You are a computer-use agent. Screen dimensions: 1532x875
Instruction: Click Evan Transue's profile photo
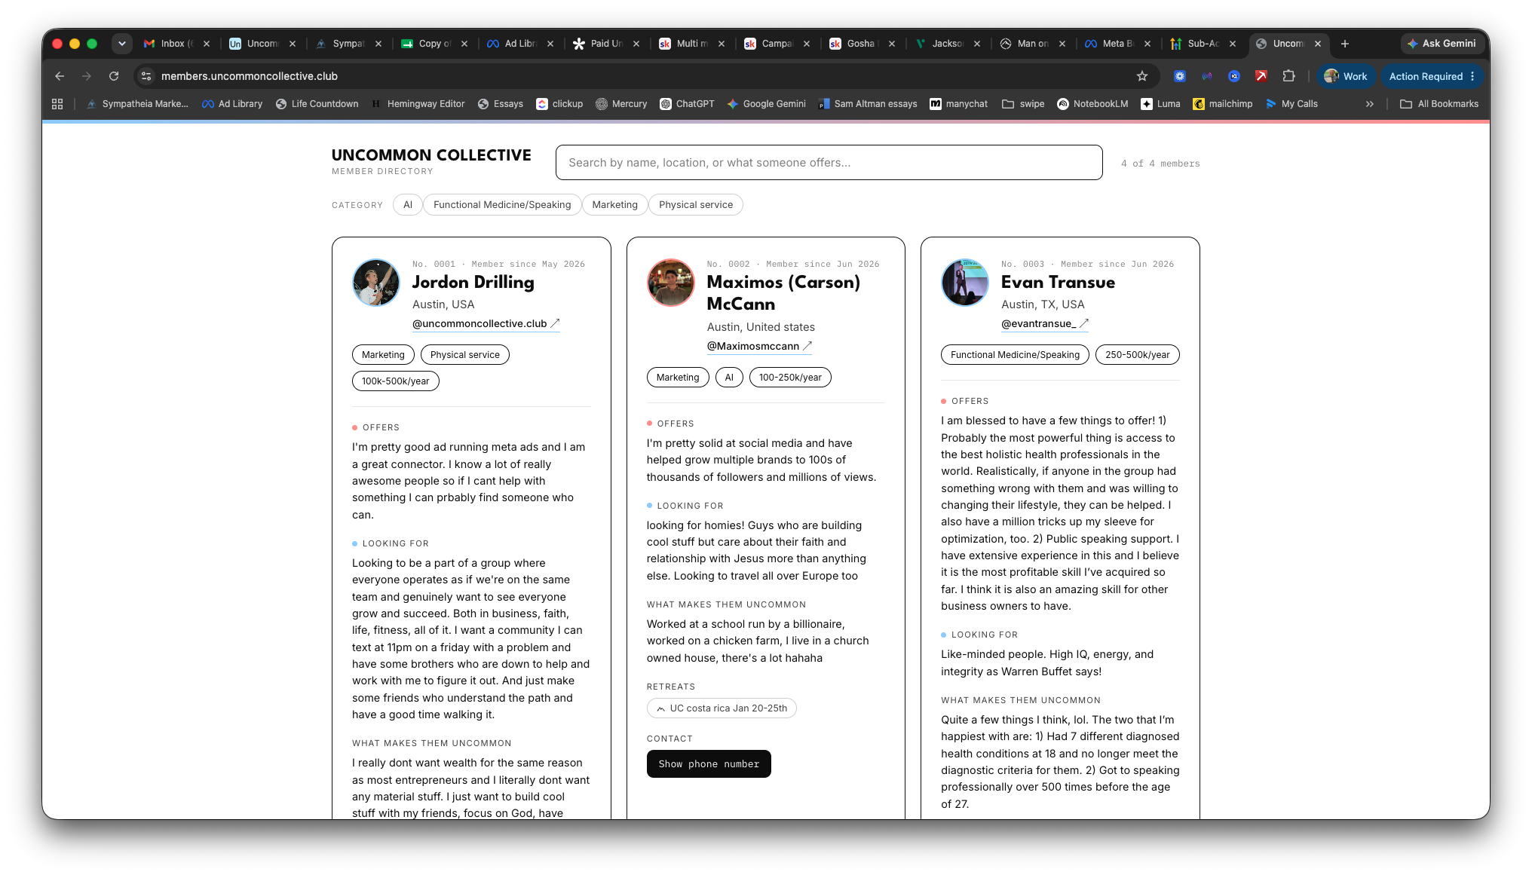pos(965,283)
